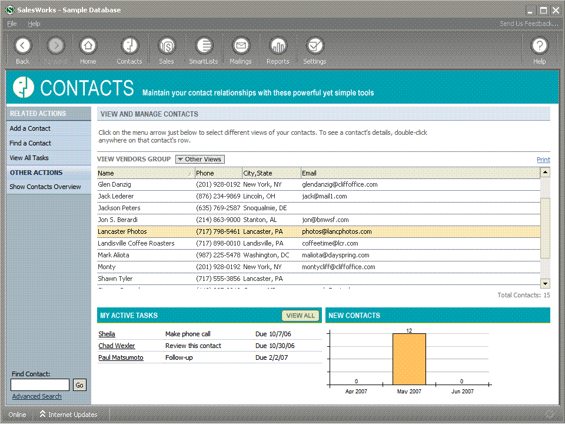Click the Go search button

point(79,385)
